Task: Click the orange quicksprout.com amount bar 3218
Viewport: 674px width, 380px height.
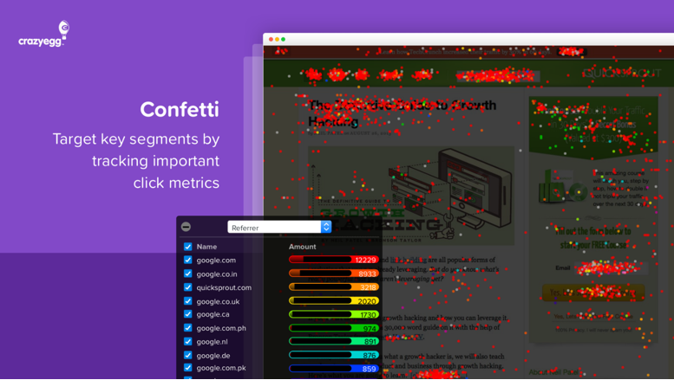Action: point(334,287)
